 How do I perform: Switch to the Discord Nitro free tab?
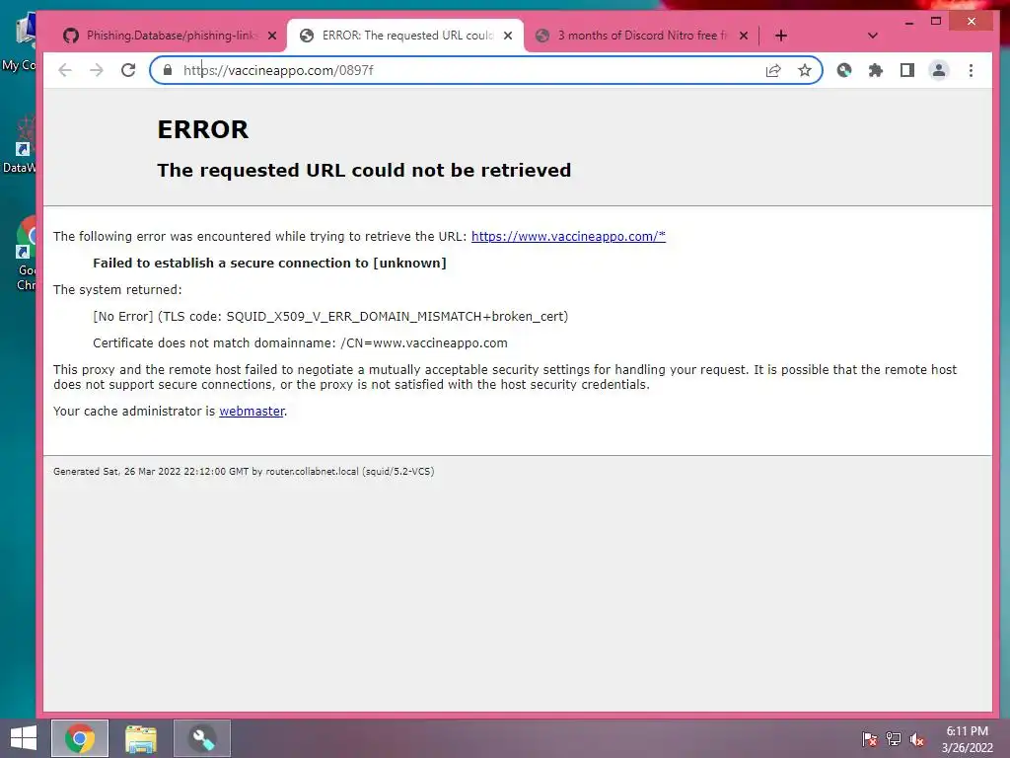coord(641,36)
